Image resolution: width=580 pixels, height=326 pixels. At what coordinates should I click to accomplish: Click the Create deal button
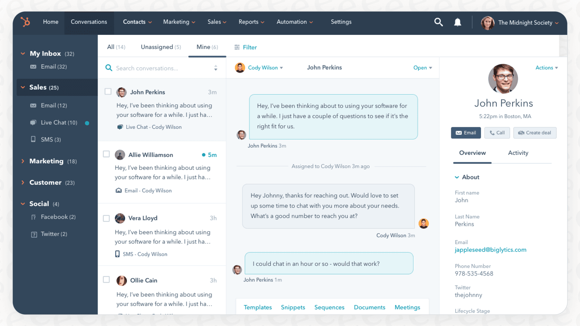[535, 133]
